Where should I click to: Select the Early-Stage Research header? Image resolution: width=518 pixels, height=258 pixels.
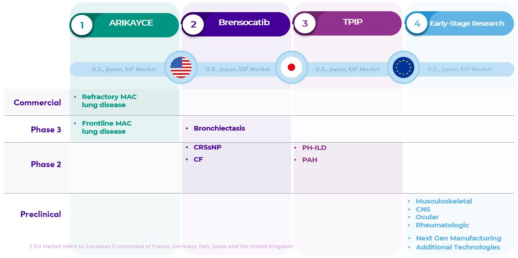point(467,23)
